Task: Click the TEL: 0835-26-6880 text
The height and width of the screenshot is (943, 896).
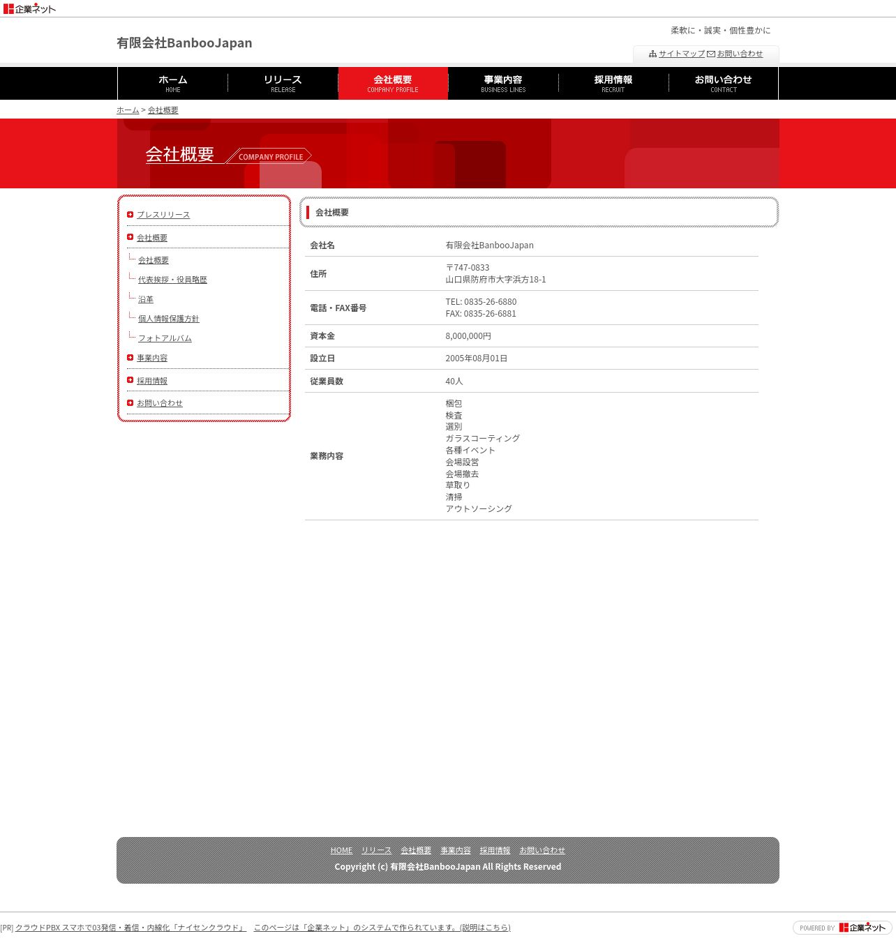Action: [x=481, y=302]
